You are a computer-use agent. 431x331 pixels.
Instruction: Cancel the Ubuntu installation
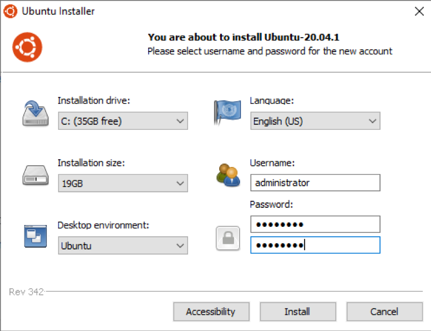point(384,312)
